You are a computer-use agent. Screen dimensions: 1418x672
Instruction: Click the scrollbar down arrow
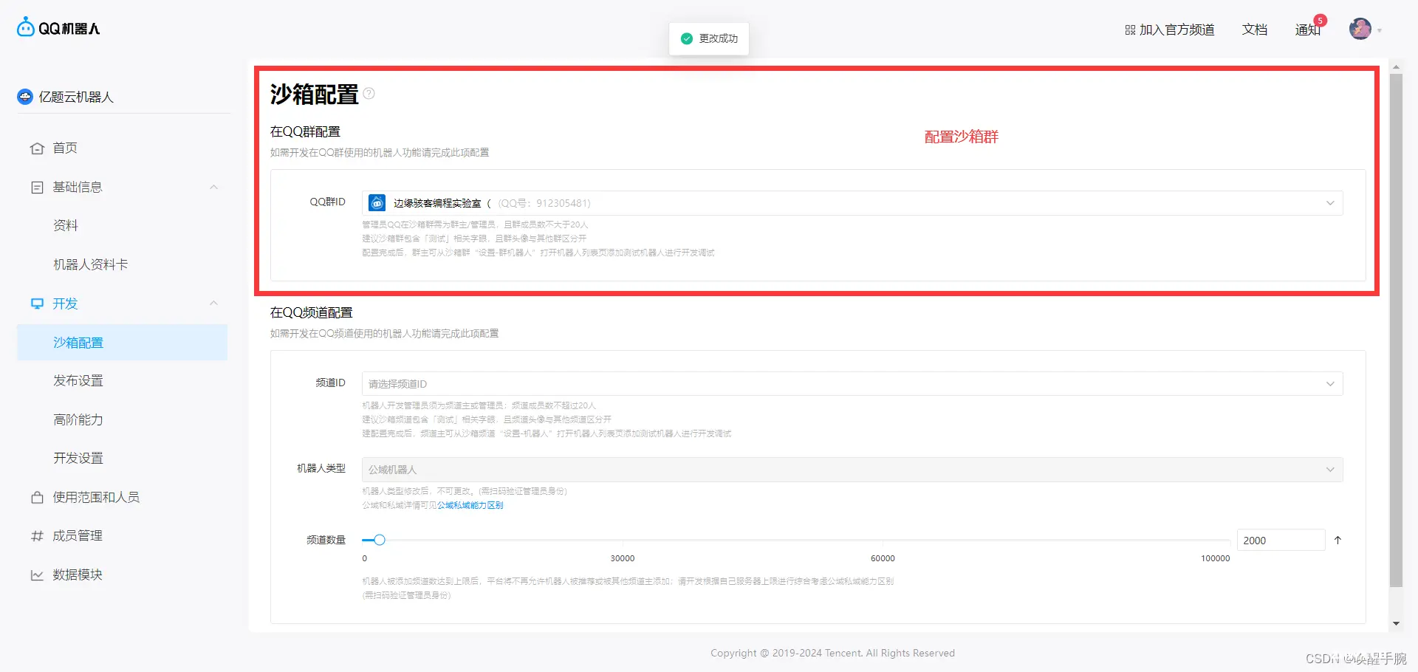[x=1396, y=624]
